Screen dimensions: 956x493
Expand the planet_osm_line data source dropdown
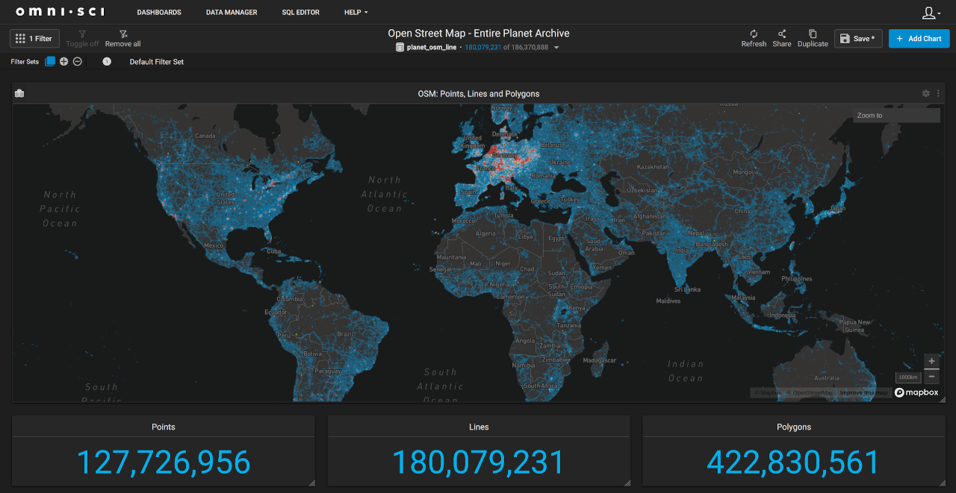point(556,48)
